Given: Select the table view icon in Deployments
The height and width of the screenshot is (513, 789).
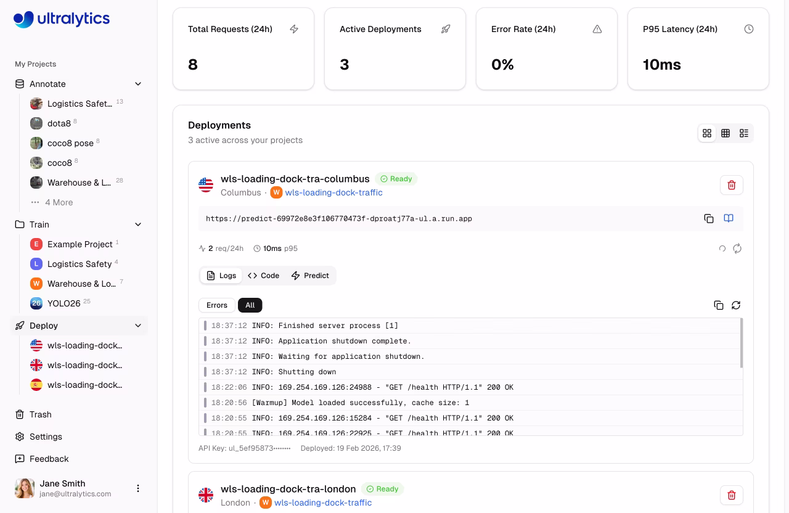Looking at the screenshot, I should tap(726, 133).
